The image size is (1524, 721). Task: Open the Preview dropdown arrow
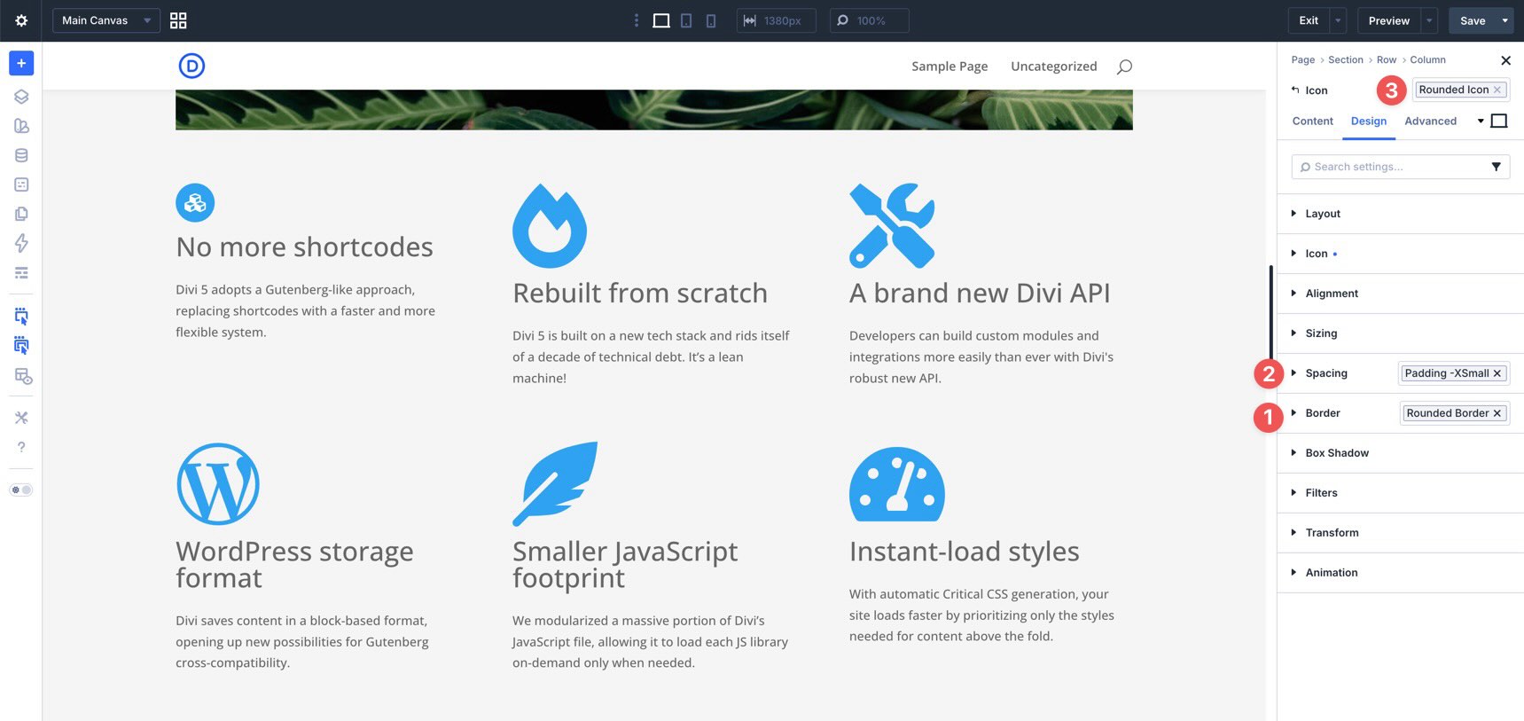[x=1429, y=20]
